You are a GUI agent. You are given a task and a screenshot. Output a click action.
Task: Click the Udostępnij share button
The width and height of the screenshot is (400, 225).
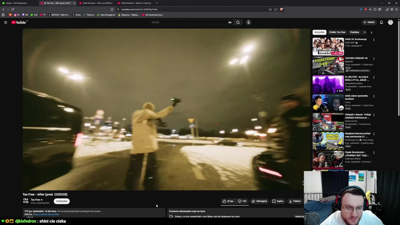(259, 201)
